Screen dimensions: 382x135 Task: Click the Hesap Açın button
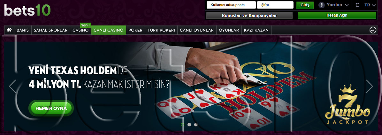[x=337, y=15]
